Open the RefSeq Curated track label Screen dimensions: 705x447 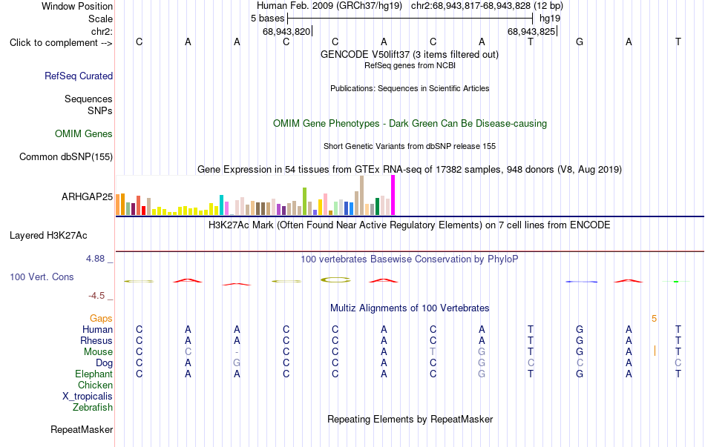click(79, 76)
